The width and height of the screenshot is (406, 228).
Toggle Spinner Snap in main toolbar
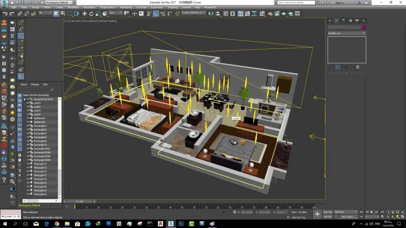click(x=169, y=14)
